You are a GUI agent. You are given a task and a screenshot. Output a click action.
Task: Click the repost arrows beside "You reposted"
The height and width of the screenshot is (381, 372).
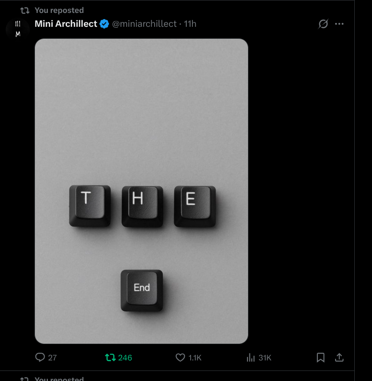tap(25, 10)
